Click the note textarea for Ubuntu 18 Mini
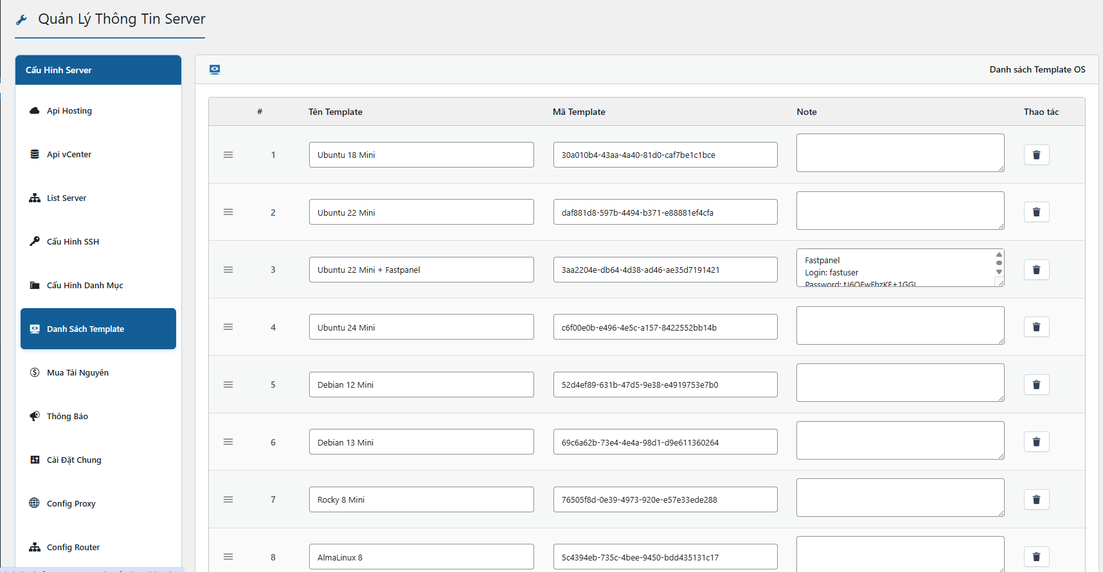 click(900, 153)
